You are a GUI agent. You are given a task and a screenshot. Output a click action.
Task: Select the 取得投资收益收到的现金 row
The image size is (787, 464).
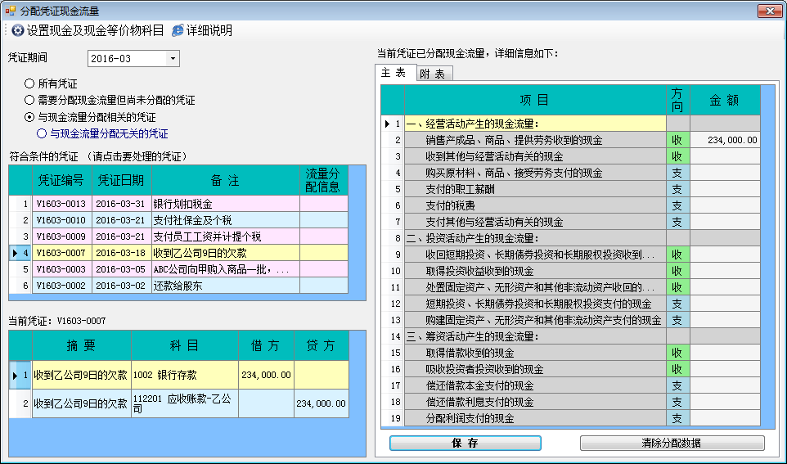(x=571, y=271)
